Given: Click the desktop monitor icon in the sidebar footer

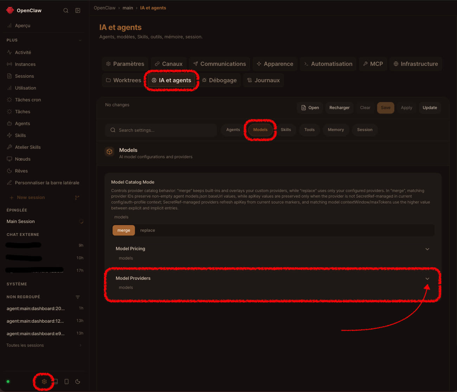Looking at the screenshot, I should coord(56,381).
